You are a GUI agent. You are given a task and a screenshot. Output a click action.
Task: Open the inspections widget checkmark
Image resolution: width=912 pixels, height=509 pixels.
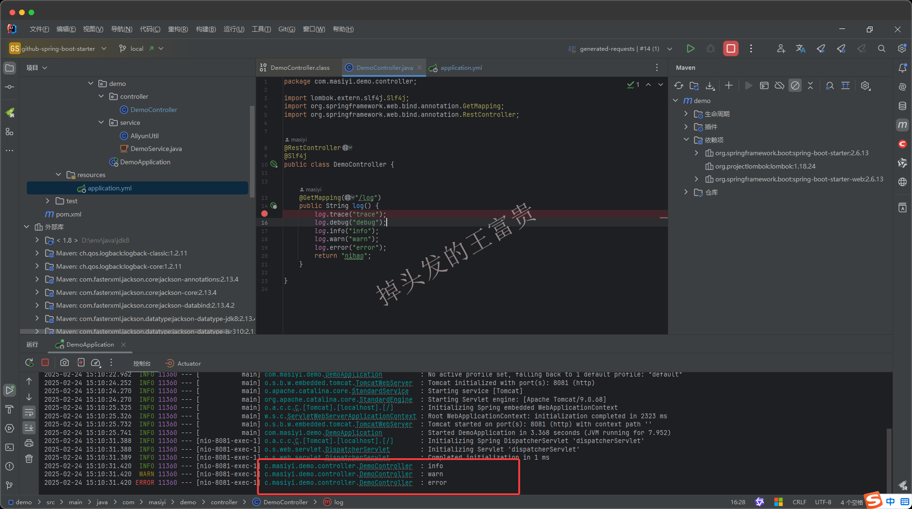(633, 85)
